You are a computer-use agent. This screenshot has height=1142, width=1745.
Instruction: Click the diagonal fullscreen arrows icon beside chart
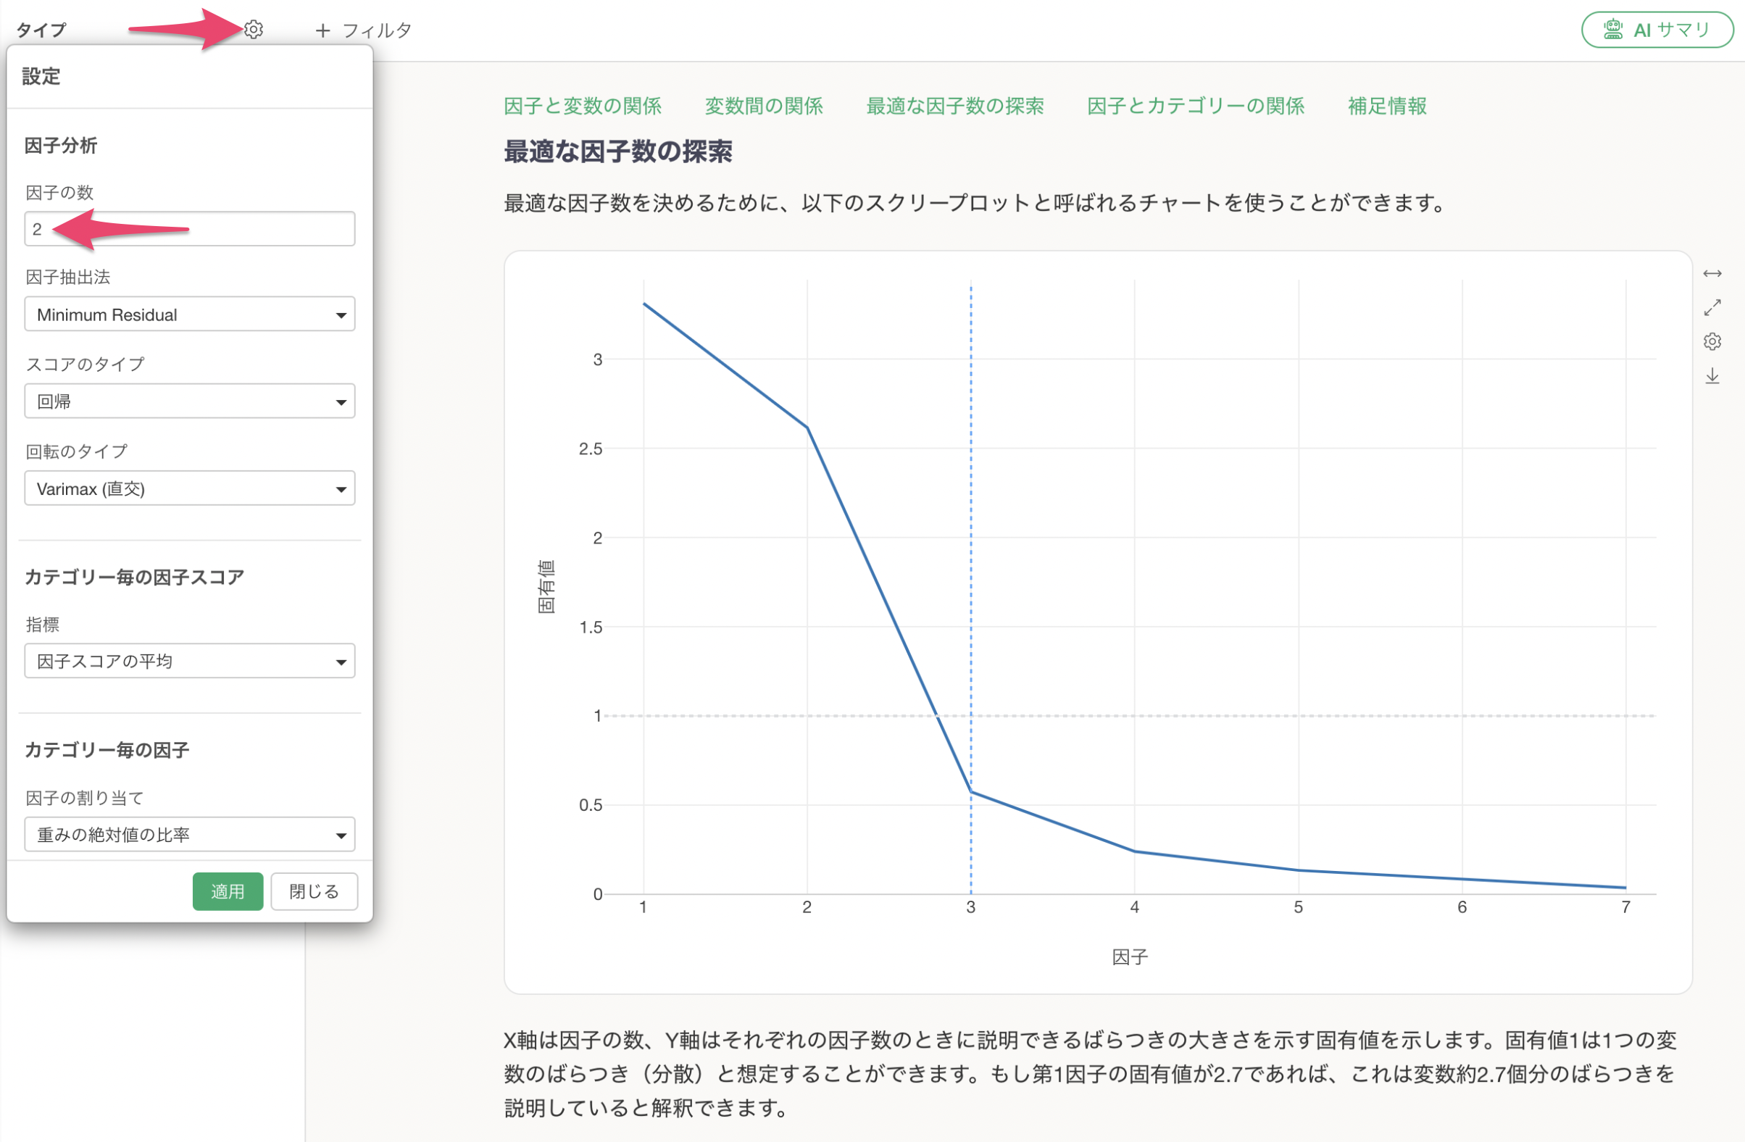[1711, 307]
